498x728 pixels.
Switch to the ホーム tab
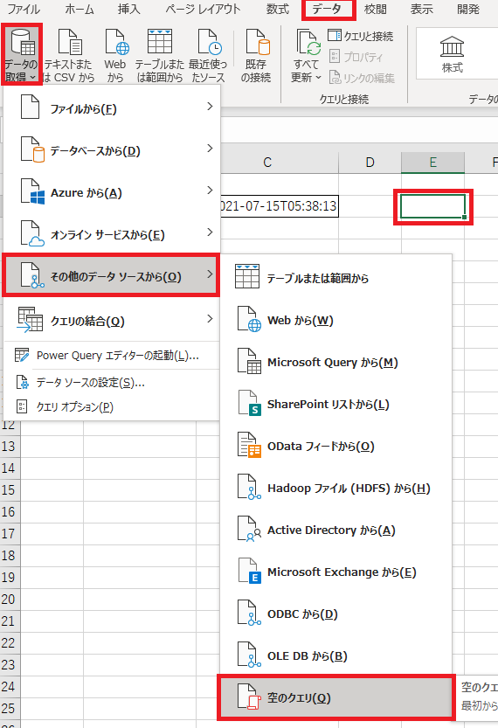(80, 9)
